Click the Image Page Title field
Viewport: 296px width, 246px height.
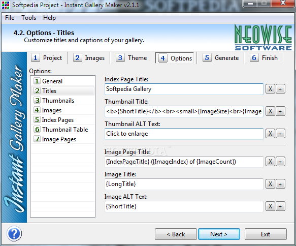point(184,162)
